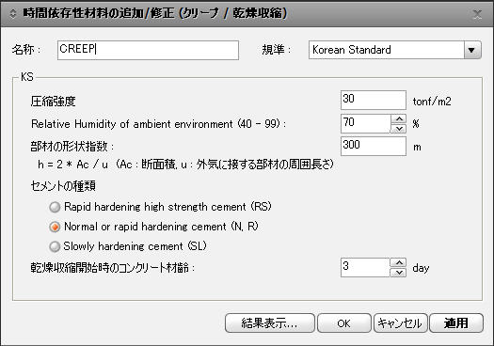Confirm with the OK button
Image resolution: width=494 pixels, height=346 pixels.
point(343,323)
